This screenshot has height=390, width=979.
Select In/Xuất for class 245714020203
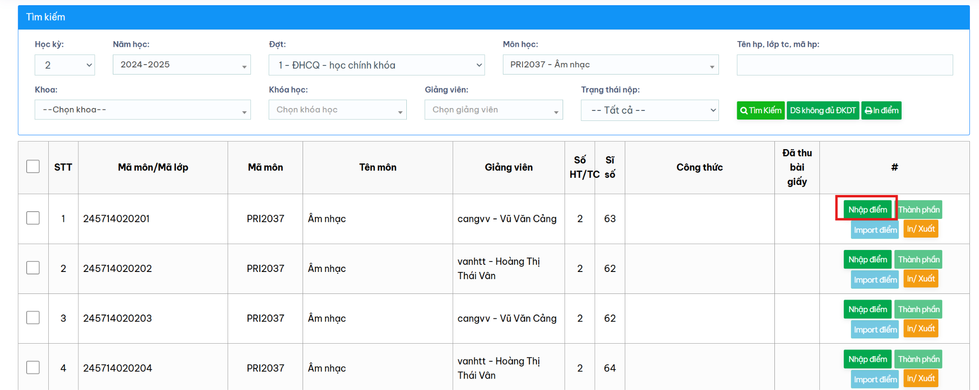(921, 328)
